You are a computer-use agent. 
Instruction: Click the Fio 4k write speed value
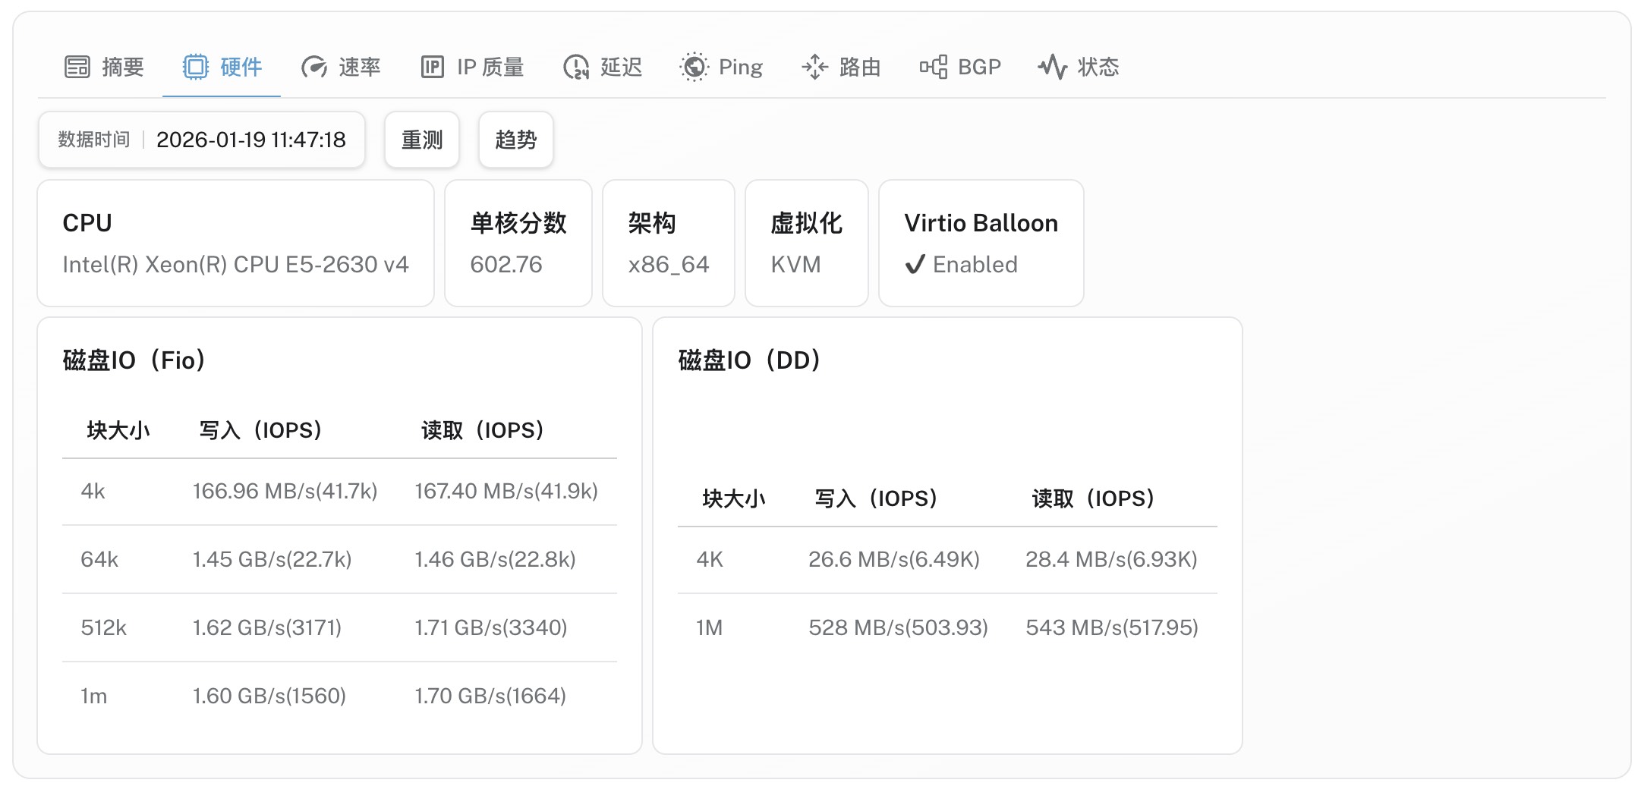(x=285, y=492)
